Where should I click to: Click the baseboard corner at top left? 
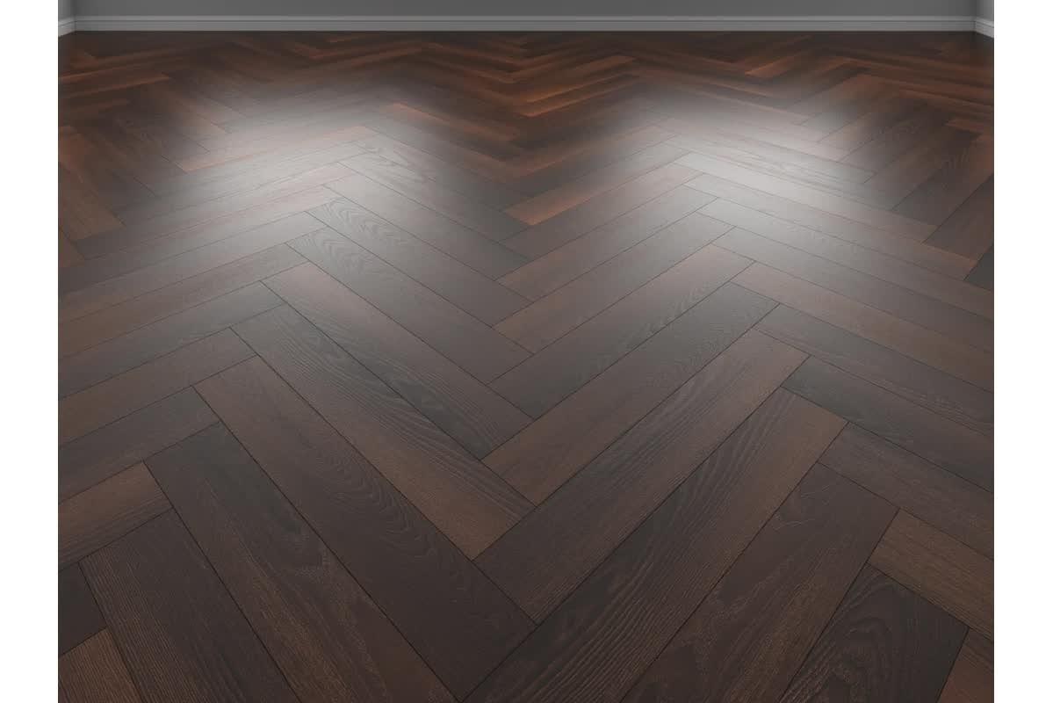(x=69, y=26)
